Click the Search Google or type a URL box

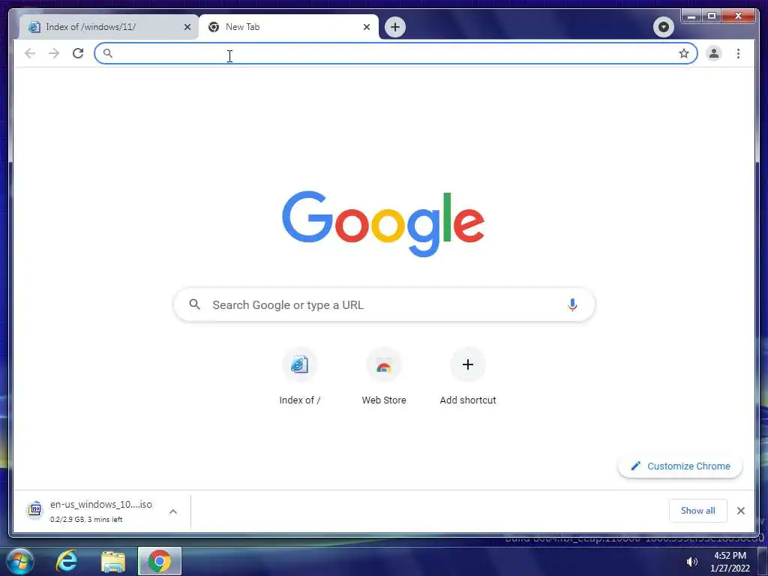click(385, 304)
